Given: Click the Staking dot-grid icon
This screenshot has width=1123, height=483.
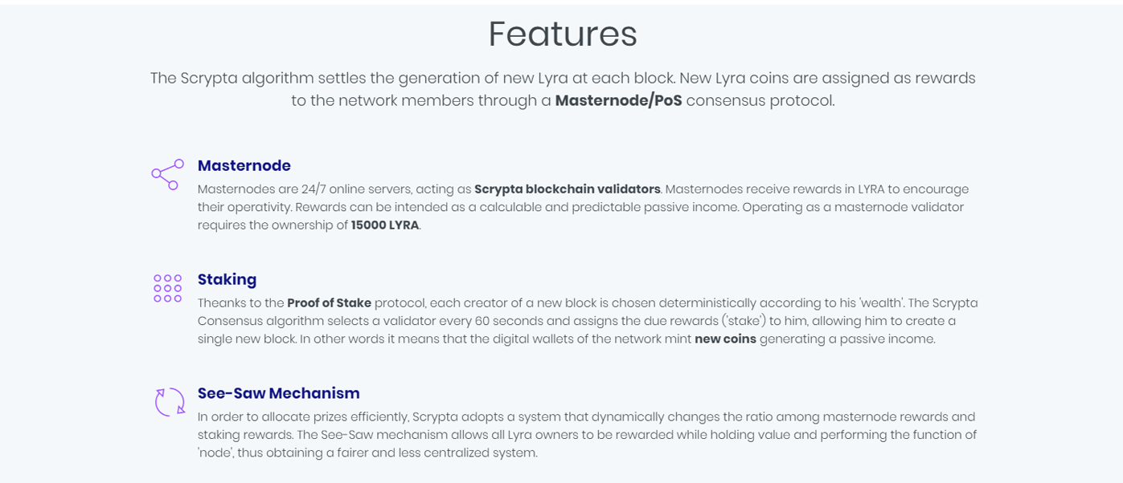Looking at the screenshot, I should click(x=167, y=288).
